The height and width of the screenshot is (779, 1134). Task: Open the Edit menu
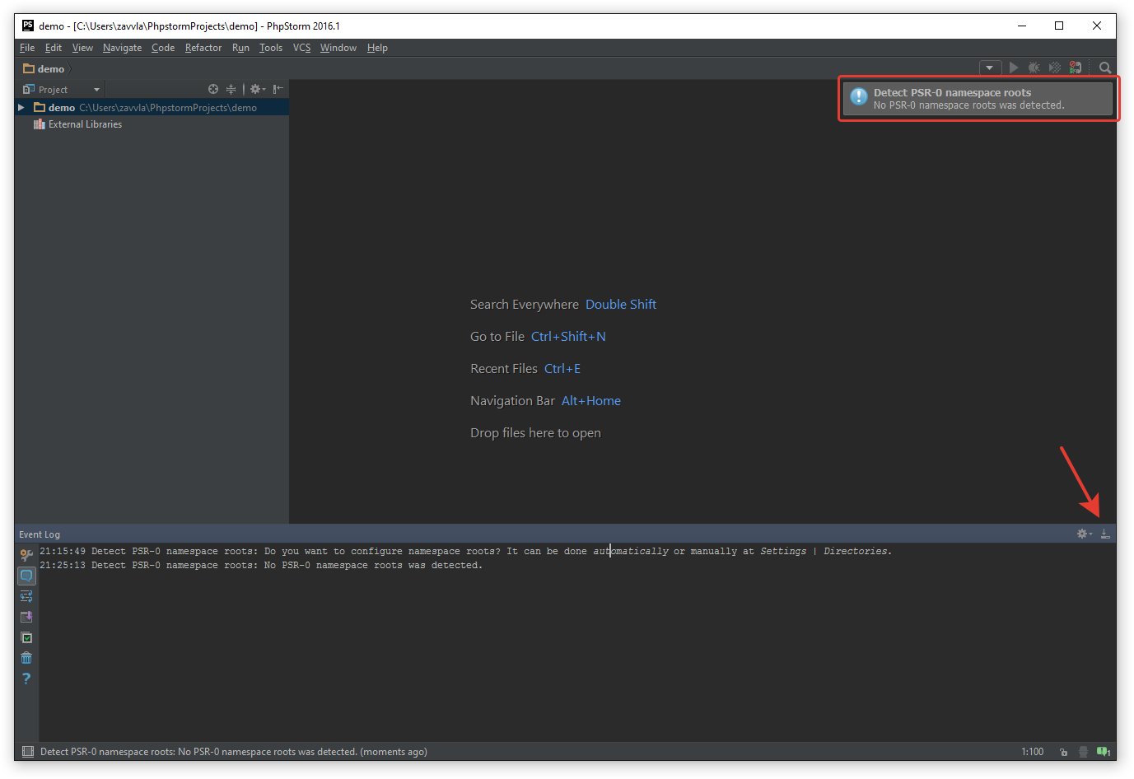(x=54, y=48)
